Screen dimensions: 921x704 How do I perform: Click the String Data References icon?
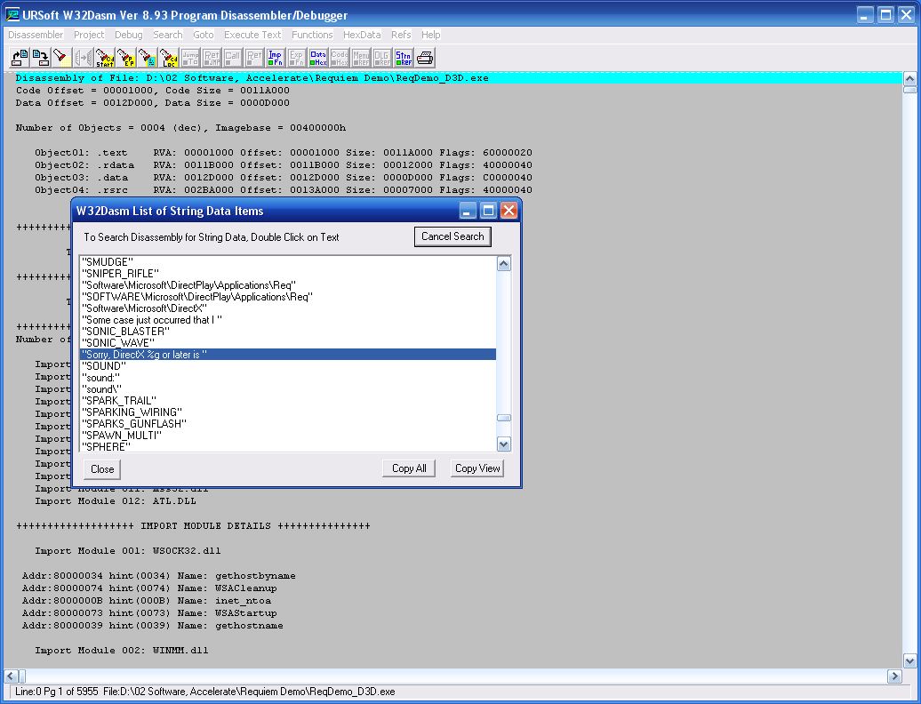pos(404,58)
